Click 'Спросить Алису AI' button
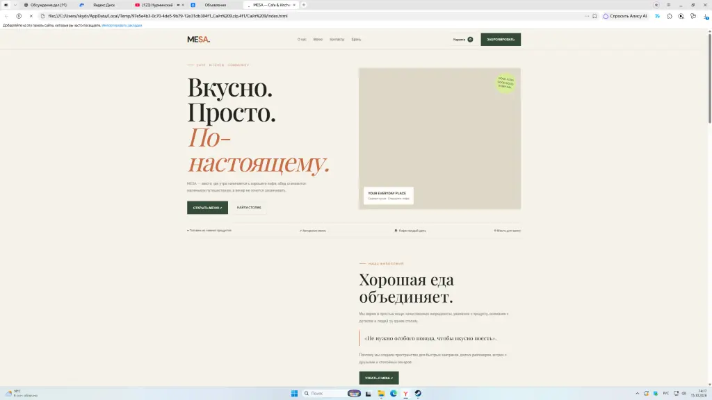The height and width of the screenshot is (400, 712). [625, 16]
